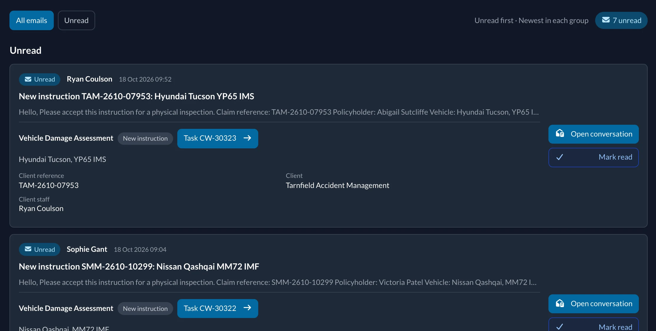656x331 pixels.
Task: Click conversation icon in Nissan Qashqai Open conversation button
Action: click(560, 304)
